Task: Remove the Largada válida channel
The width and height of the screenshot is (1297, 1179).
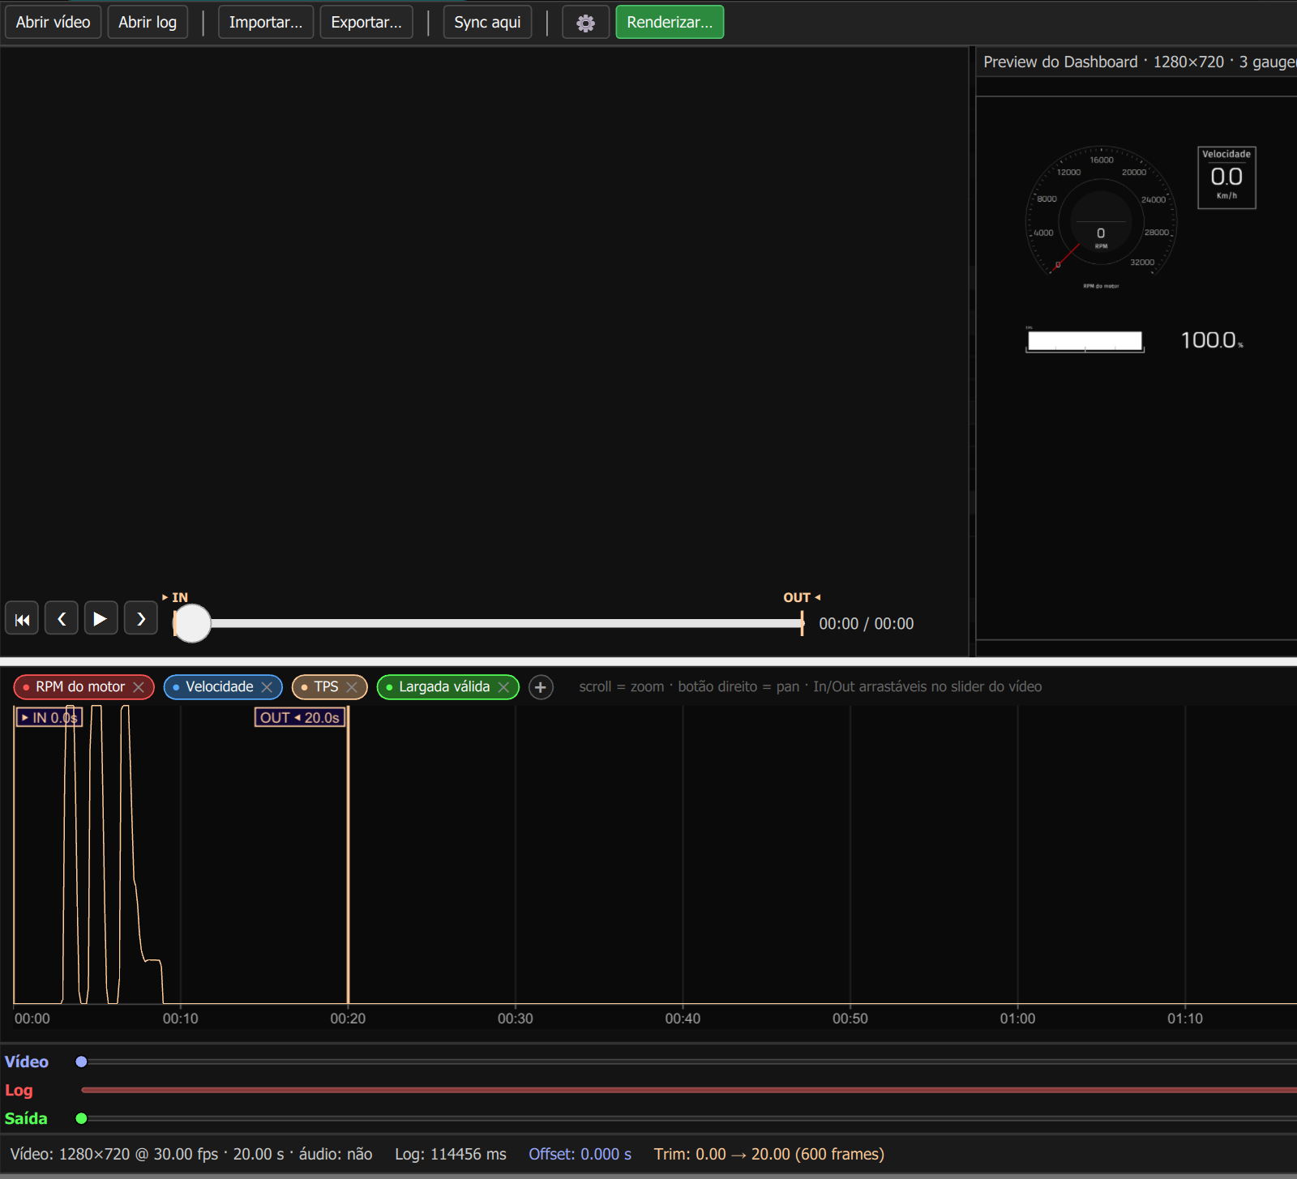Action: 503,687
